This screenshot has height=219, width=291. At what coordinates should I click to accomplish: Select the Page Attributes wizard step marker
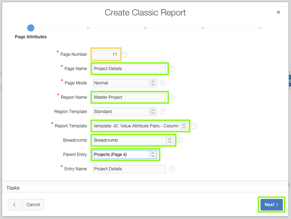tap(31, 28)
